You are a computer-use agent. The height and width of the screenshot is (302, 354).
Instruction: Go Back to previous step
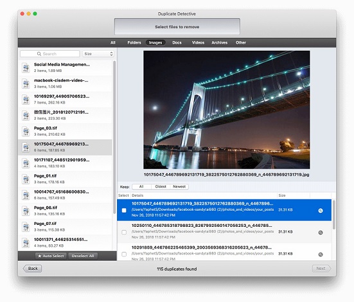32,269
